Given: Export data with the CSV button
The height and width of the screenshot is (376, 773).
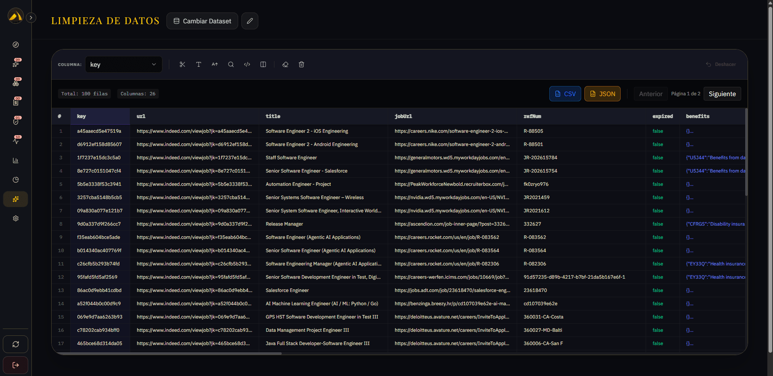Looking at the screenshot, I should point(565,94).
